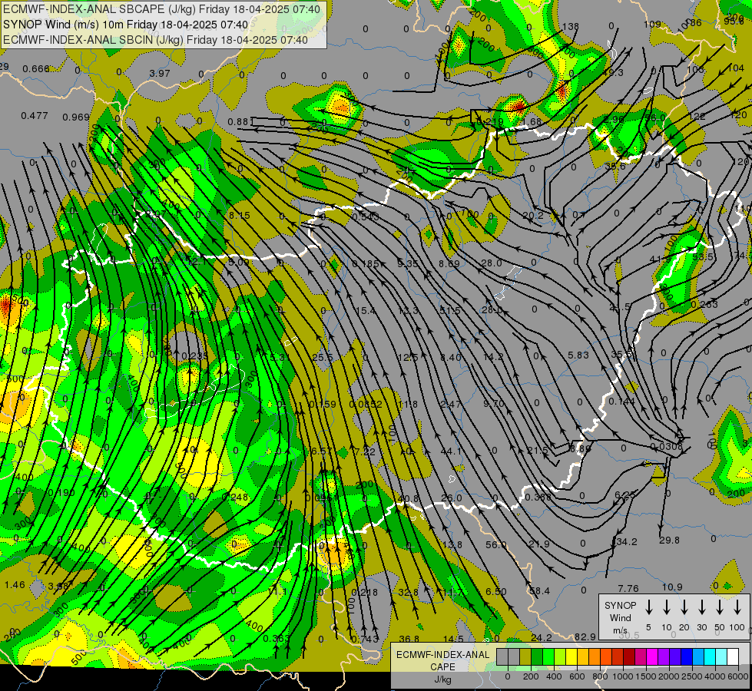
Task: Pick the pure blue CAPE legend swatch
Action: pyautogui.click(x=686, y=657)
